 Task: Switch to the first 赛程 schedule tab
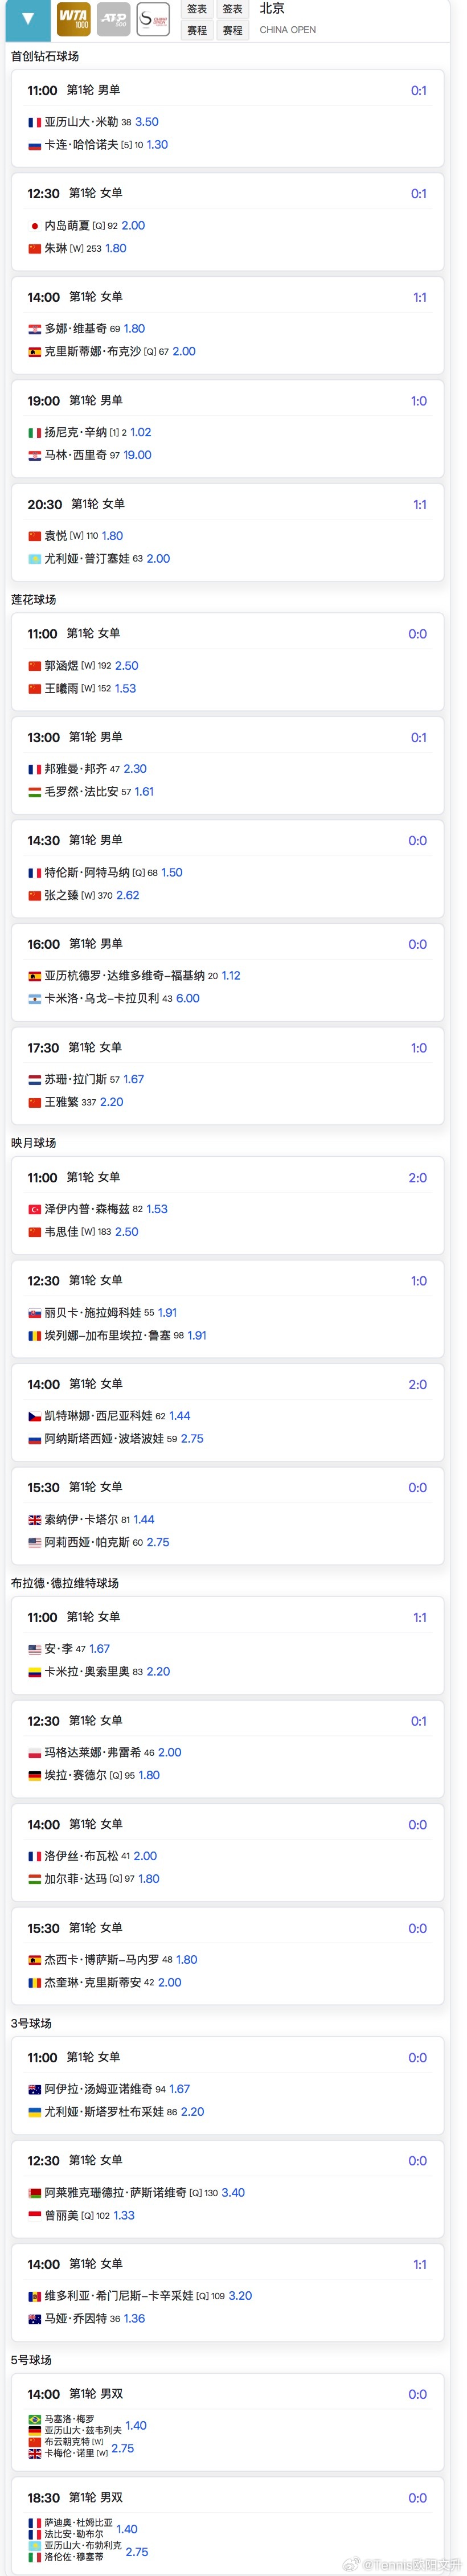coord(197,31)
